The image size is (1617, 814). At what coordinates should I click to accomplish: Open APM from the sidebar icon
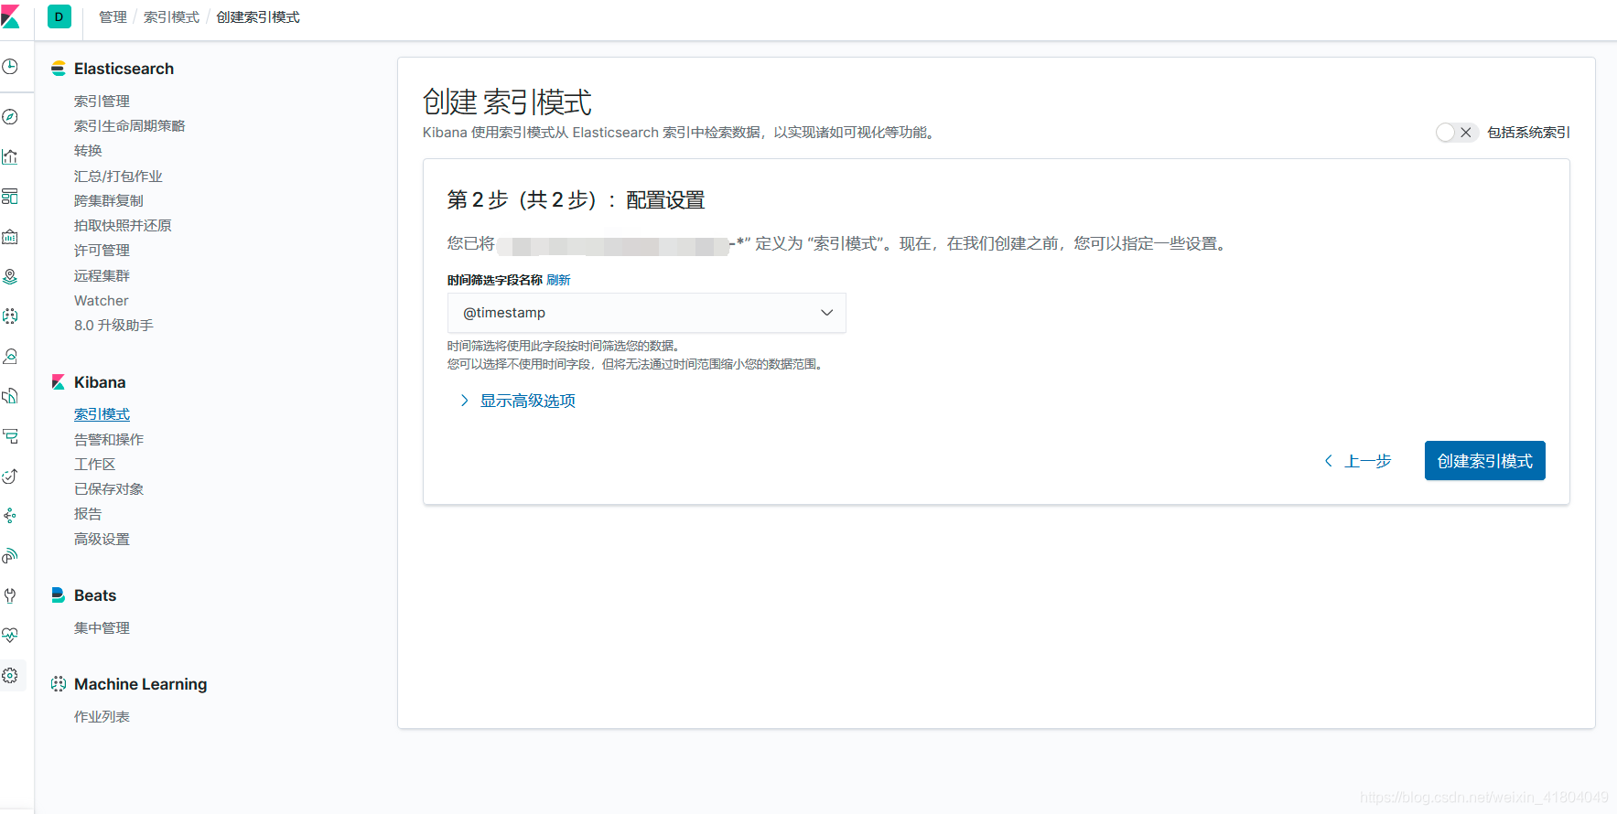[10, 436]
